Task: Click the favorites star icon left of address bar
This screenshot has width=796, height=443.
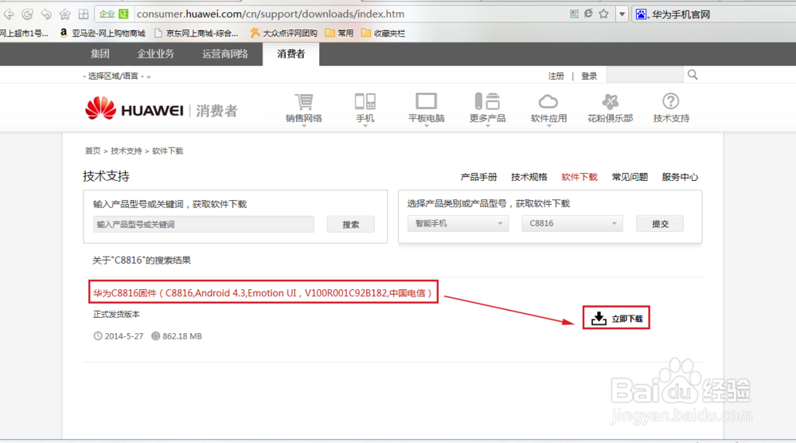Action: pos(64,14)
